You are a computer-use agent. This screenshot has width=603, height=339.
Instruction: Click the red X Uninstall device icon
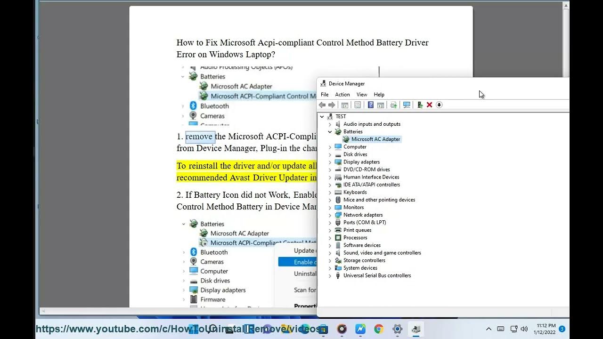(x=429, y=105)
